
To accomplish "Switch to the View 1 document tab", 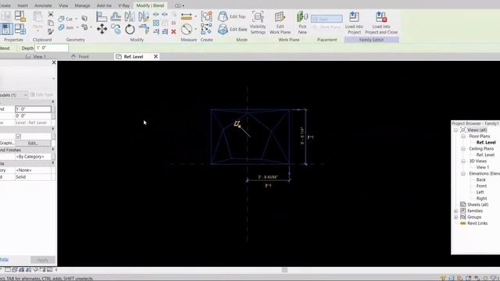I will 36,57.
